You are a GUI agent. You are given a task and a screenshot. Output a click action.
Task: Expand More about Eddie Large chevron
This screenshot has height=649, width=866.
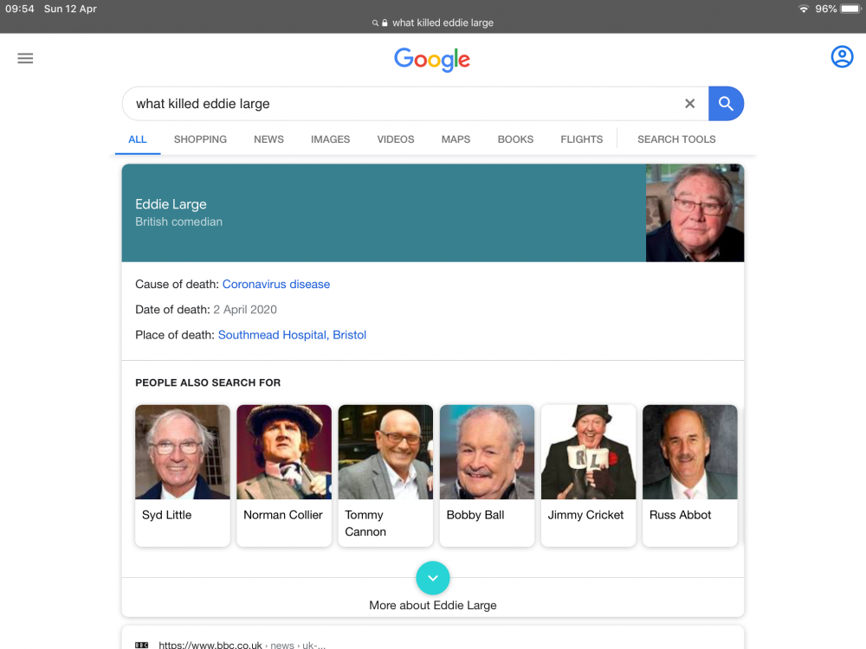(432, 578)
